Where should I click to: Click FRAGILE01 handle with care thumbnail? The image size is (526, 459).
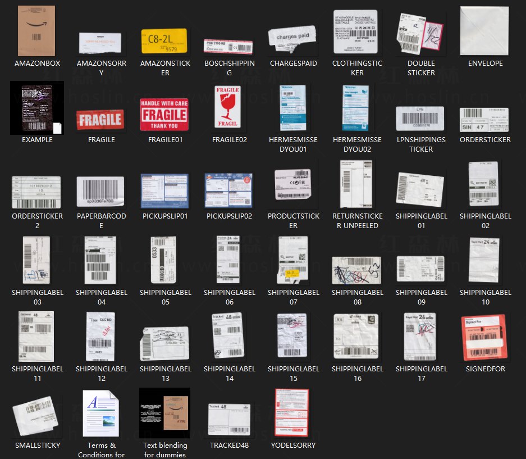coord(164,115)
